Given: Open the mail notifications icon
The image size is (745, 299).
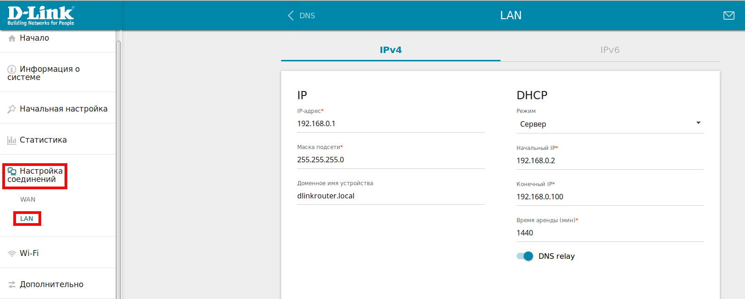Looking at the screenshot, I should coord(729,16).
